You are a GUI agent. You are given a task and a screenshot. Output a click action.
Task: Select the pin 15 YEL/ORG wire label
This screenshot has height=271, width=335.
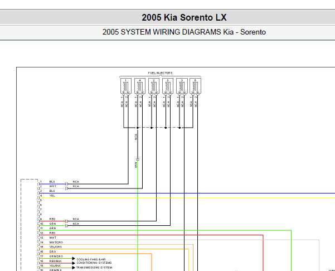pyautogui.click(x=55, y=246)
